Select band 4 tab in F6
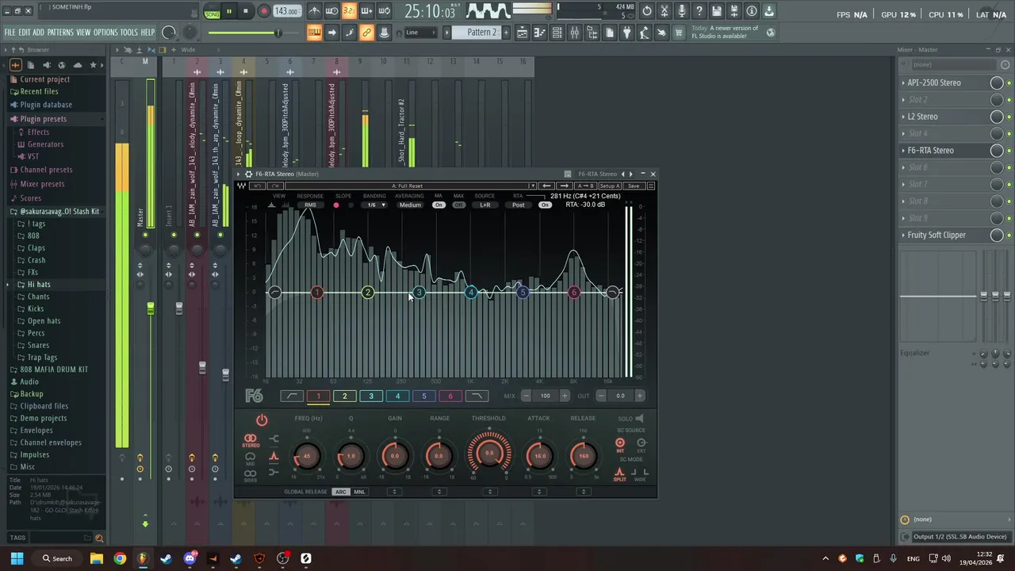 (x=397, y=396)
